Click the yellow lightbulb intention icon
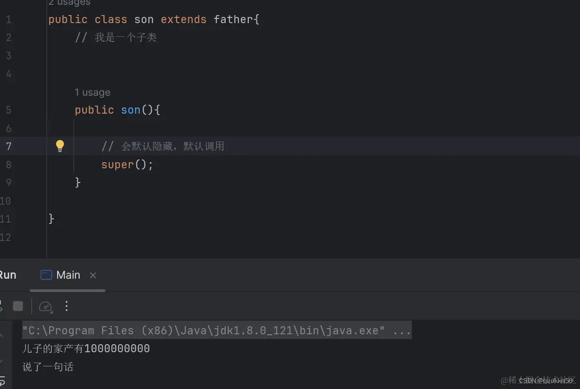Screen dimensions: 580x389 coord(60,146)
